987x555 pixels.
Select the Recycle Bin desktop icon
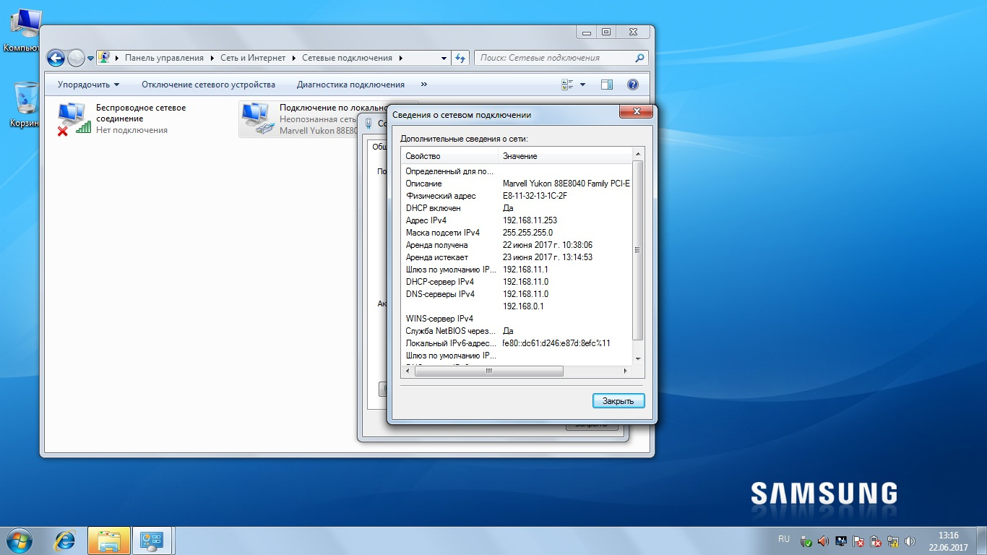(25, 105)
